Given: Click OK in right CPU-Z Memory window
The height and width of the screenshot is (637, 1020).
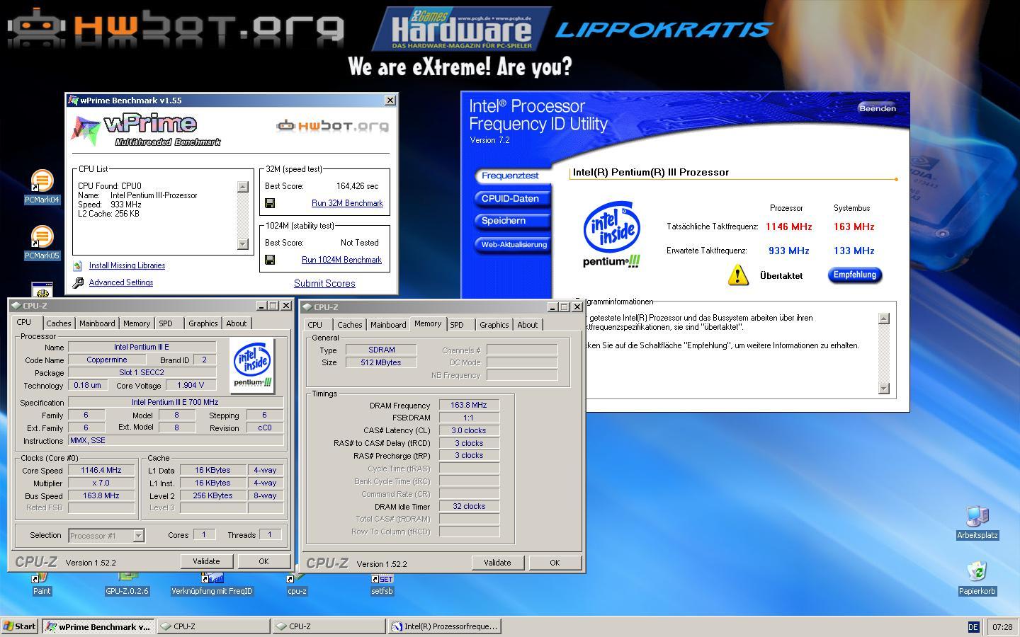Looking at the screenshot, I should (x=555, y=563).
